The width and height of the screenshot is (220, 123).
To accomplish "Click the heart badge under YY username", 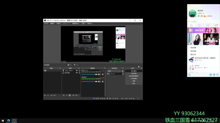I will click(x=209, y=16).
